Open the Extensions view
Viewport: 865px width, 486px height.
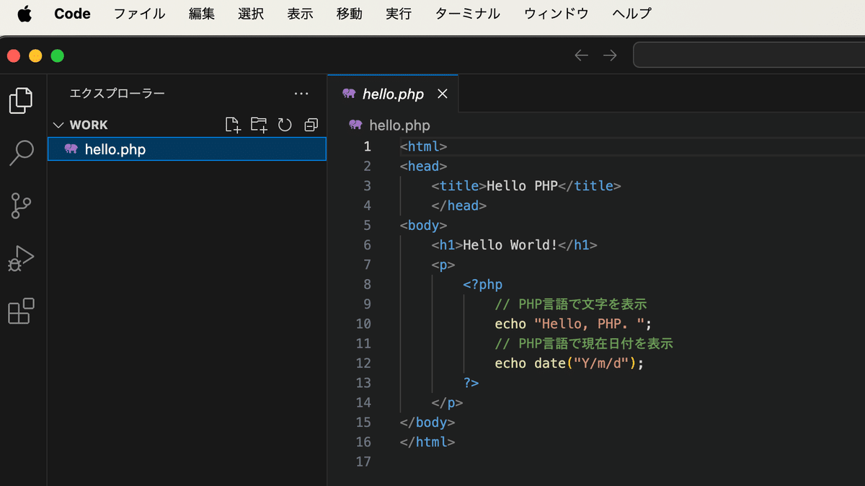point(21,311)
